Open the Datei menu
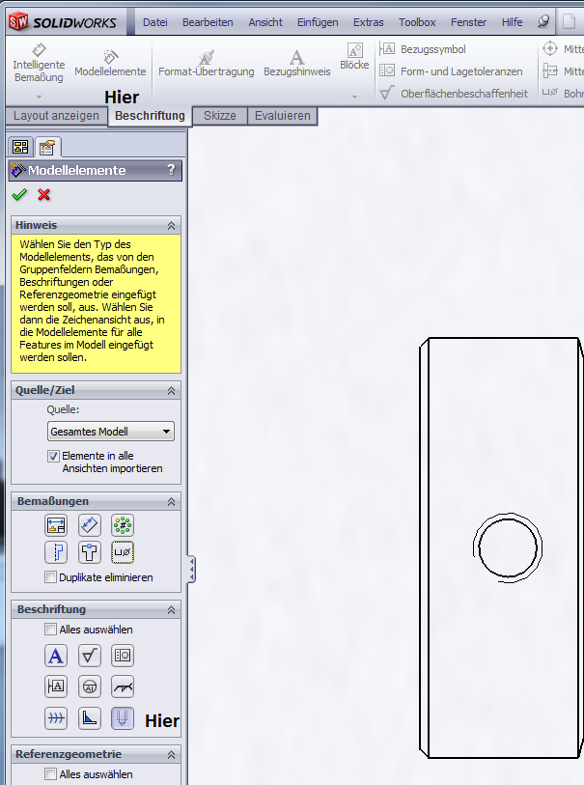 (x=155, y=22)
